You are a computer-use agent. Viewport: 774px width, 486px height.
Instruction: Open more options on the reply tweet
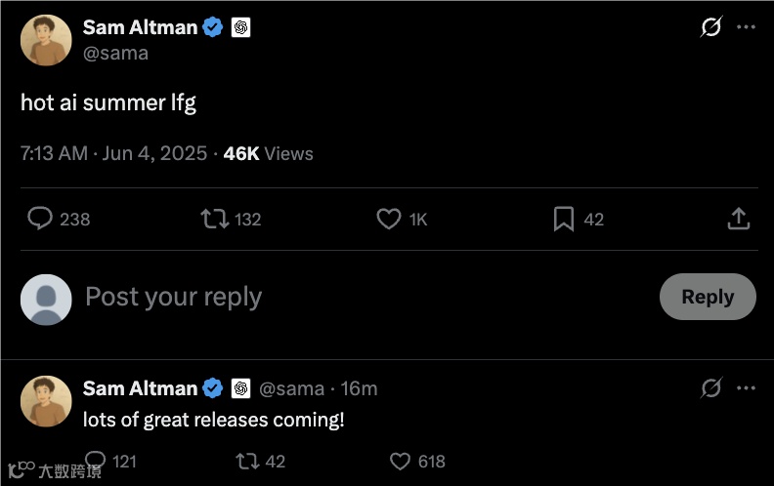(746, 388)
